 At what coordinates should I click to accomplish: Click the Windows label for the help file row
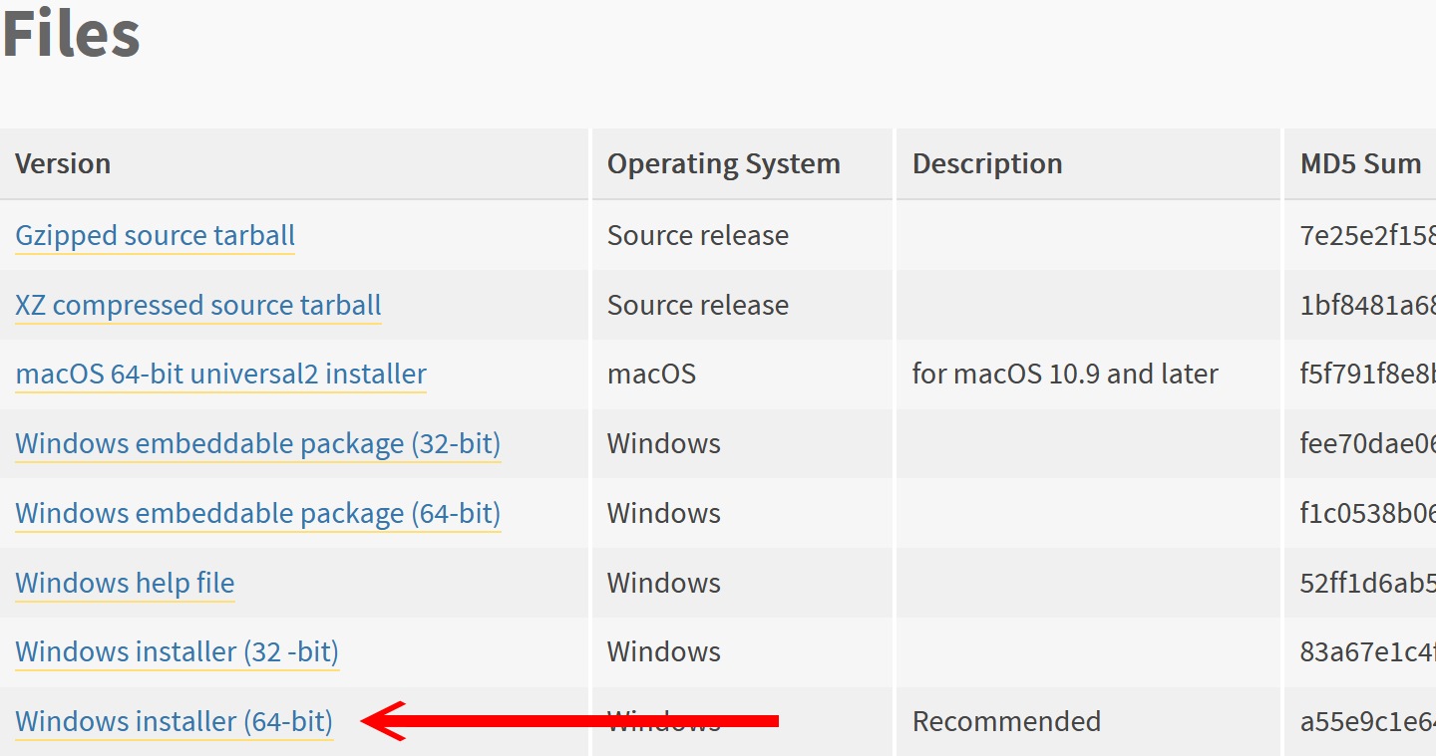tap(662, 583)
